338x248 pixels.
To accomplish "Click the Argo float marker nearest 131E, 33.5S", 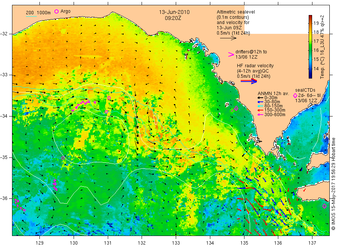I will tap(109, 98).
